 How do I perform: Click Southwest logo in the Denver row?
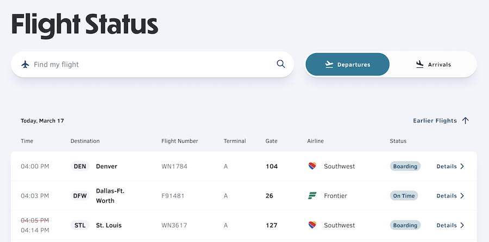312,166
